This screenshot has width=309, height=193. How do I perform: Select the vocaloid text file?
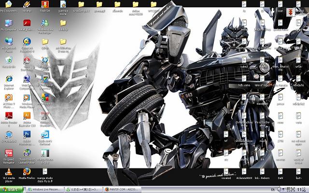(226, 174)
